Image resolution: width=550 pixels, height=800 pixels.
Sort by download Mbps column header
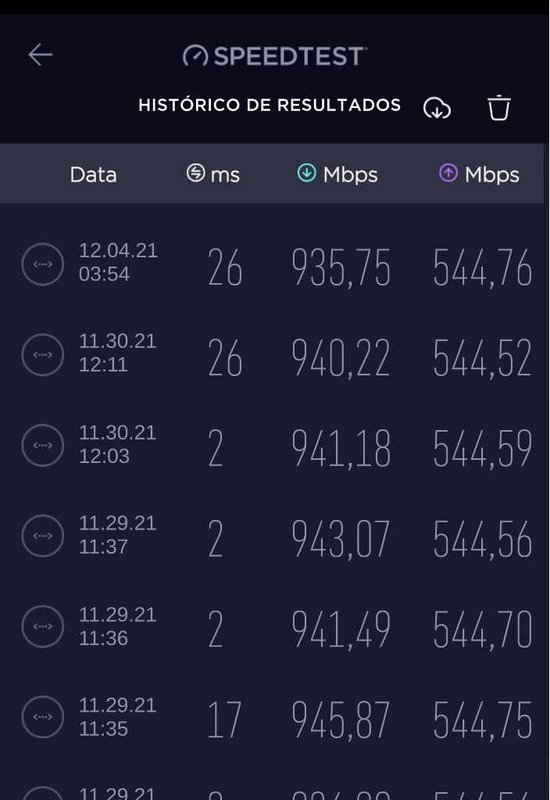point(337,174)
